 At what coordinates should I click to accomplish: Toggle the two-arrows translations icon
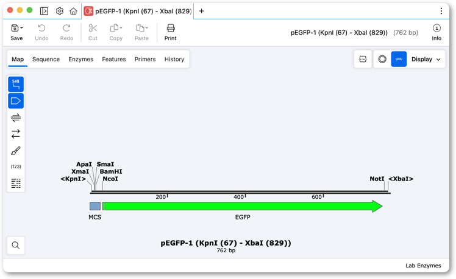pos(16,134)
